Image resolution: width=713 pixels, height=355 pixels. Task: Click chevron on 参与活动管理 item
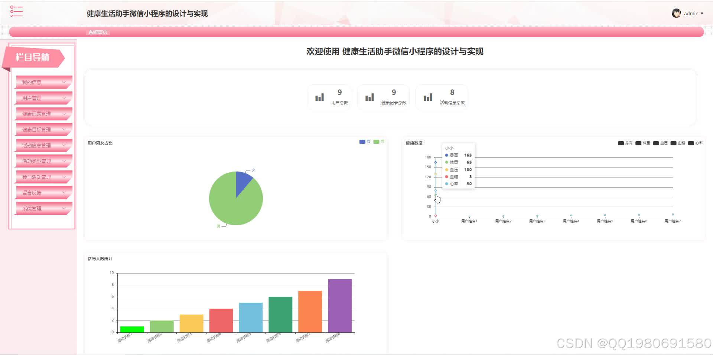click(64, 177)
